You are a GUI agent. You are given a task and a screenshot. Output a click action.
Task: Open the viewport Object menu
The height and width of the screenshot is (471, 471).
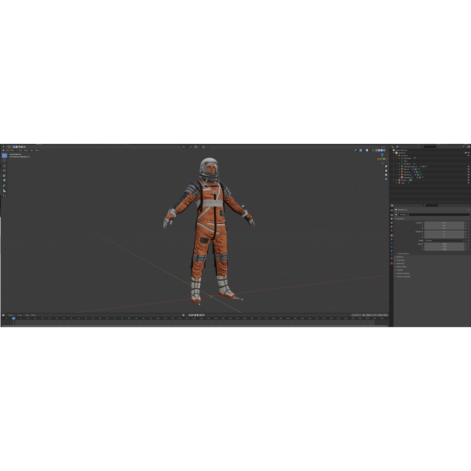click(37, 150)
